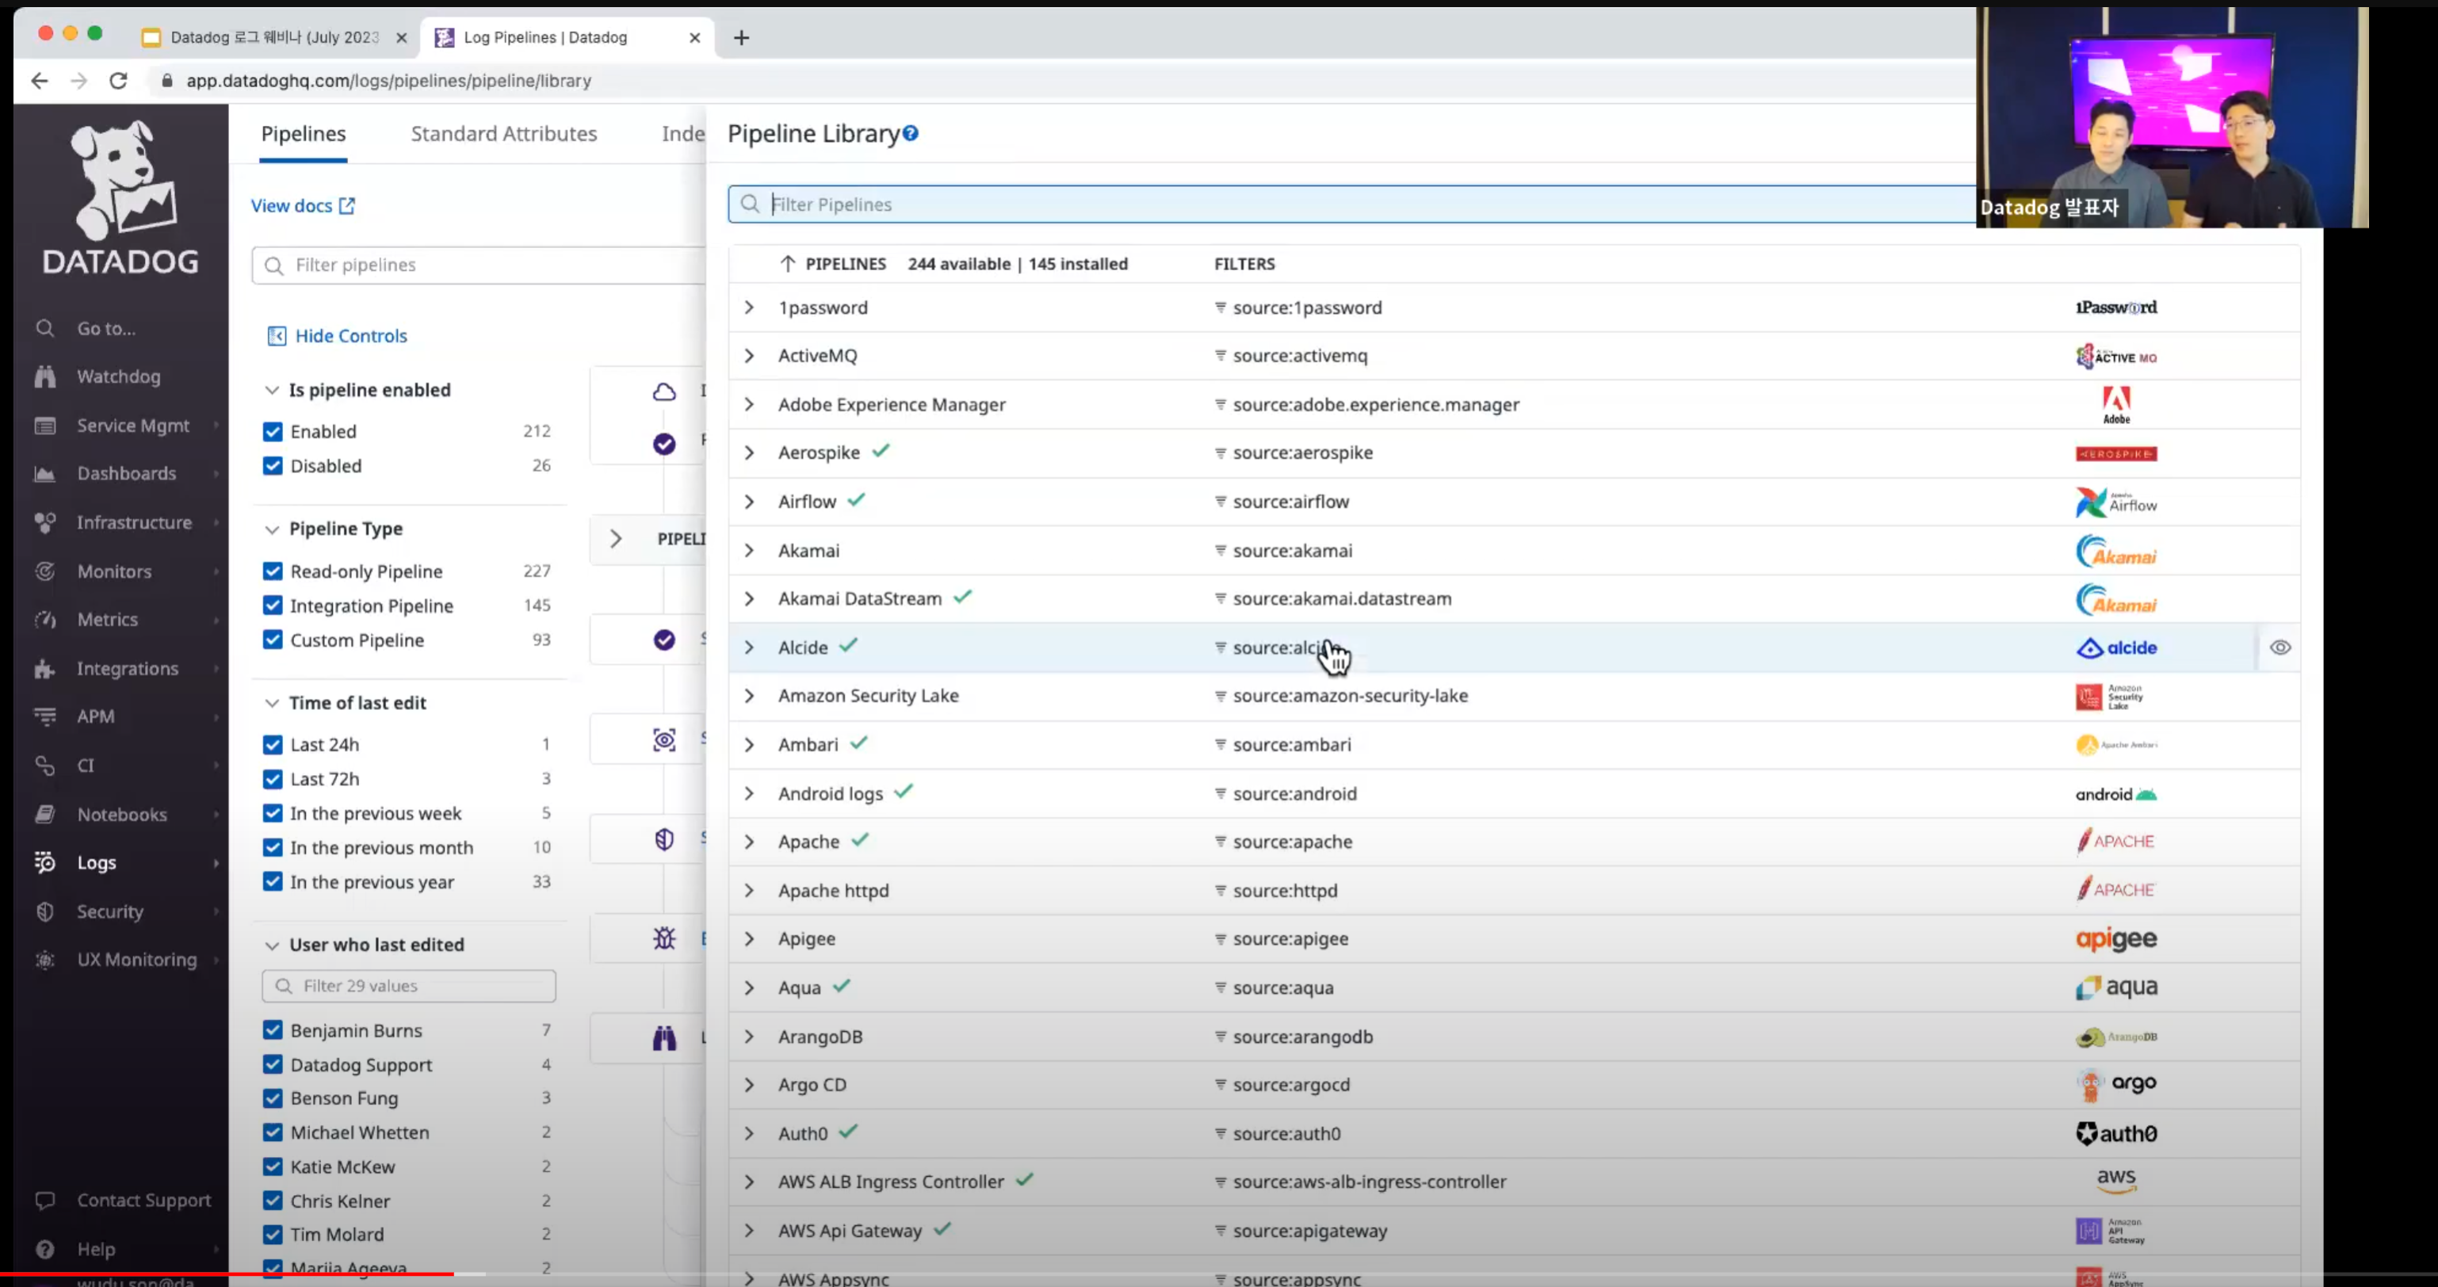Expand the Airflow pipeline row

coord(749,502)
